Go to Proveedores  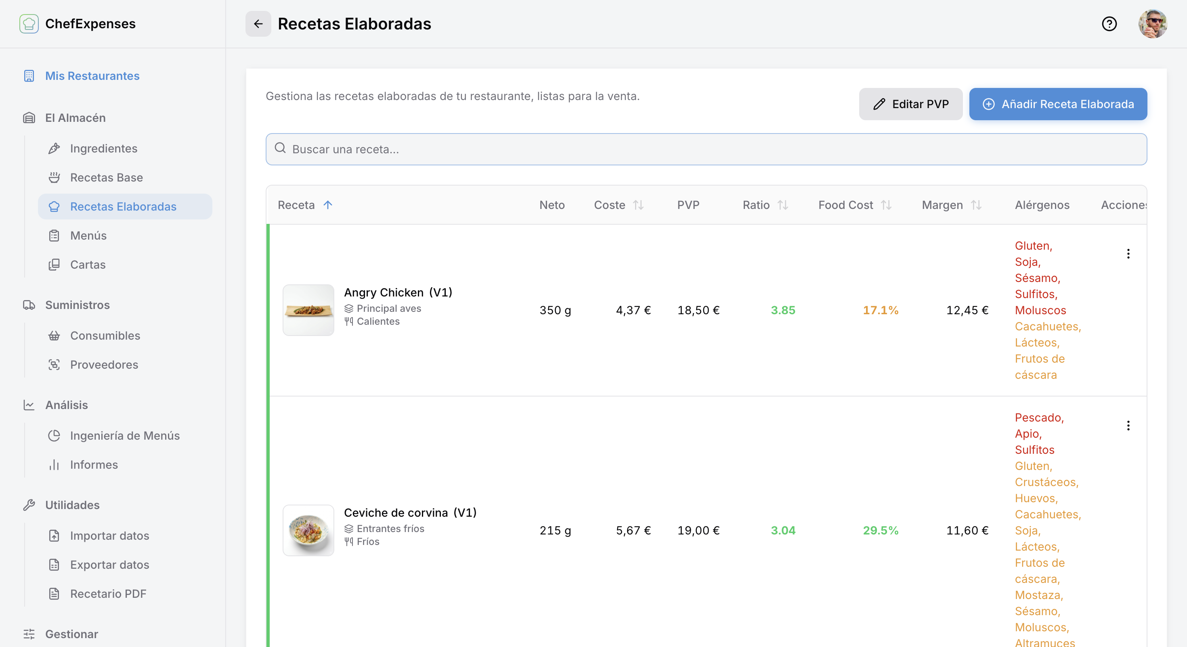[x=104, y=364]
